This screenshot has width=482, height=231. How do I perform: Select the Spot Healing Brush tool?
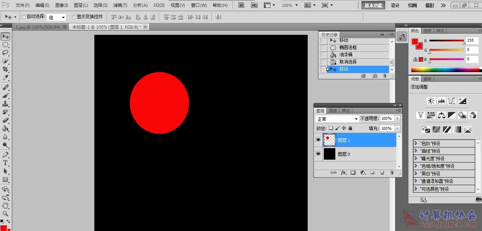[5, 87]
